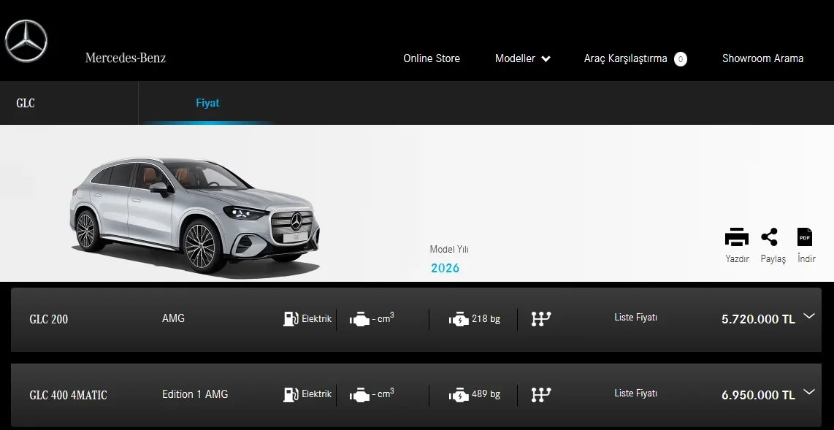Click the fuel pump icon in GLC 400 4MATIC row

pyautogui.click(x=291, y=394)
